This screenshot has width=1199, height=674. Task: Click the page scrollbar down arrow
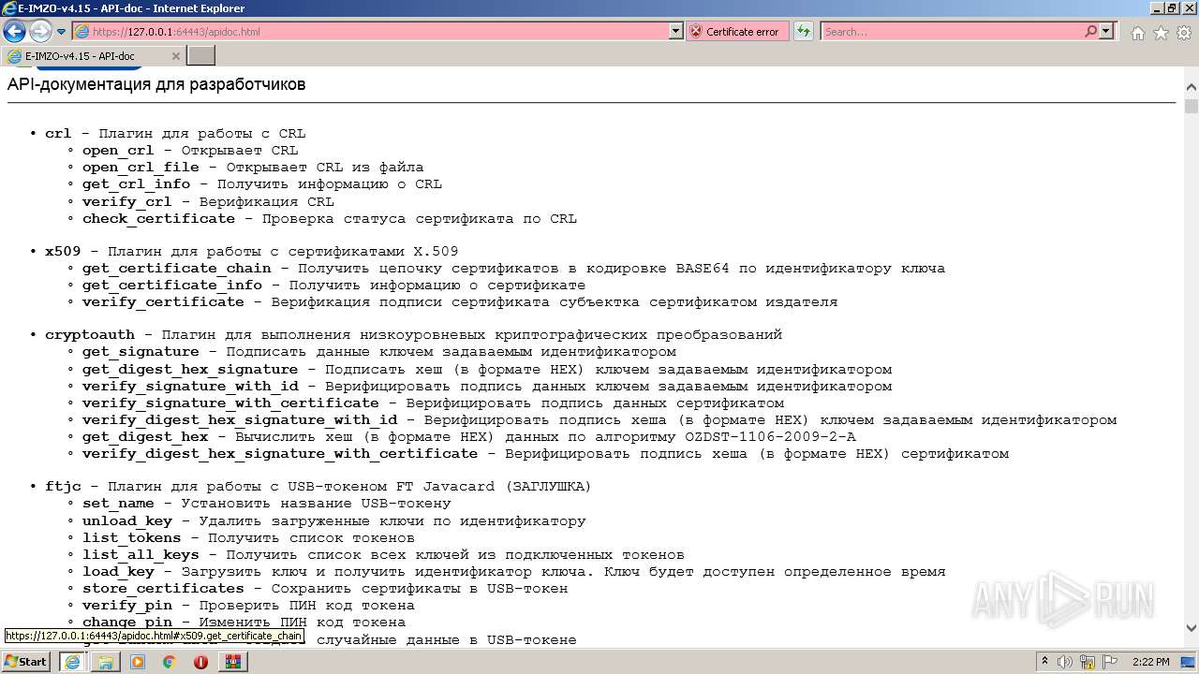pos(1192,629)
